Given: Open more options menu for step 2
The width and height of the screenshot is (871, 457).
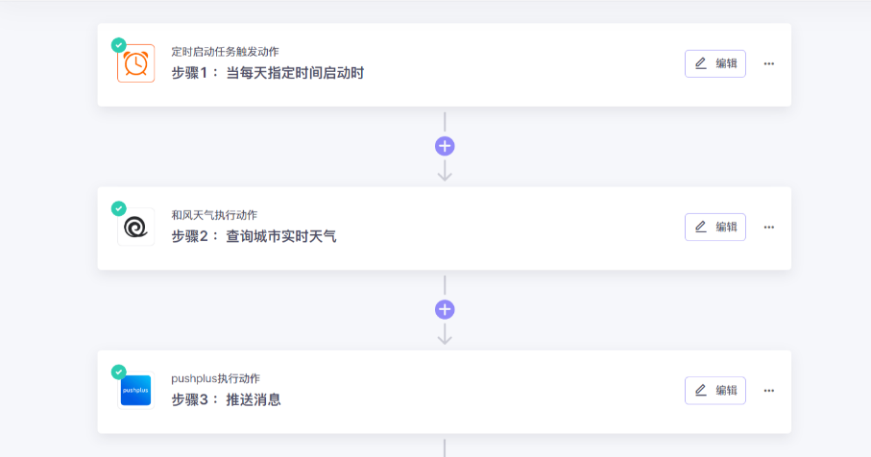Looking at the screenshot, I should click(x=768, y=228).
